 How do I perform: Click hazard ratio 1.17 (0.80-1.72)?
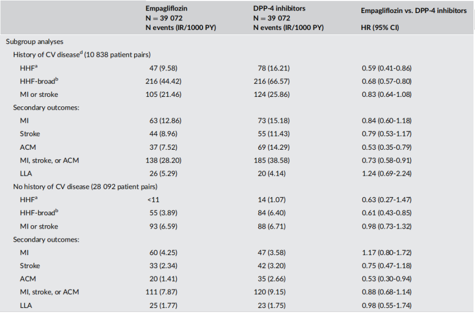(386, 253)
